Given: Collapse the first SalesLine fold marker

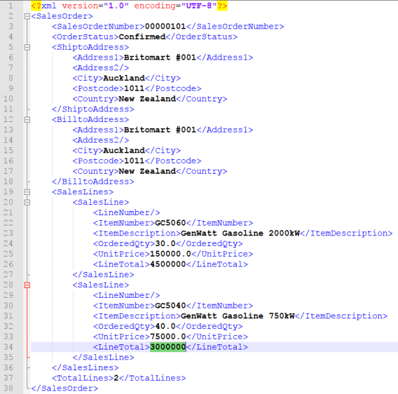Looking at the screenshot, I should [x=26, y=202].
